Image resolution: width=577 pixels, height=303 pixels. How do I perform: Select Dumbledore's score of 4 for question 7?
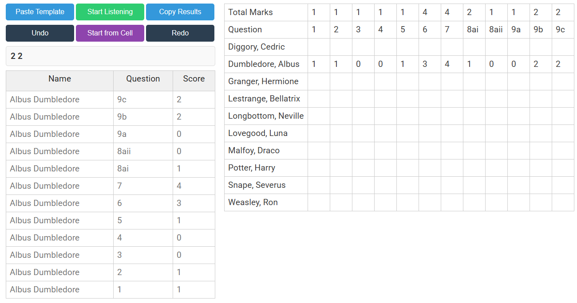pos(451,64)
